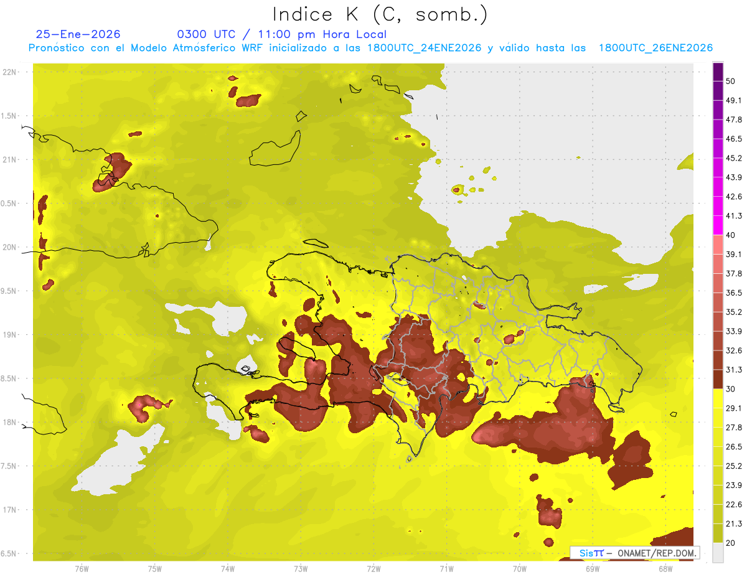
Task: Click the 76W longitude axis label
Action: [82, 568]
